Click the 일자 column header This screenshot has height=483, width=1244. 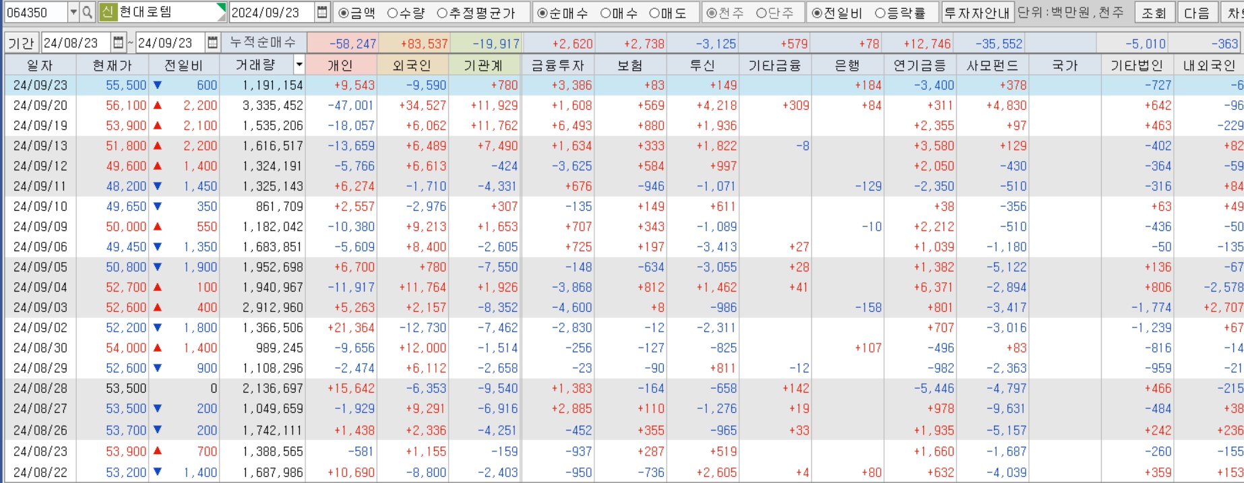pos(40,65)
